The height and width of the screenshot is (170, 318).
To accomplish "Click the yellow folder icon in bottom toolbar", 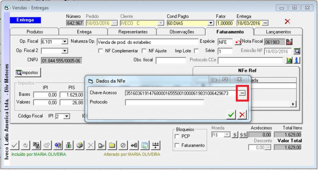I will [x=112, y=145].
